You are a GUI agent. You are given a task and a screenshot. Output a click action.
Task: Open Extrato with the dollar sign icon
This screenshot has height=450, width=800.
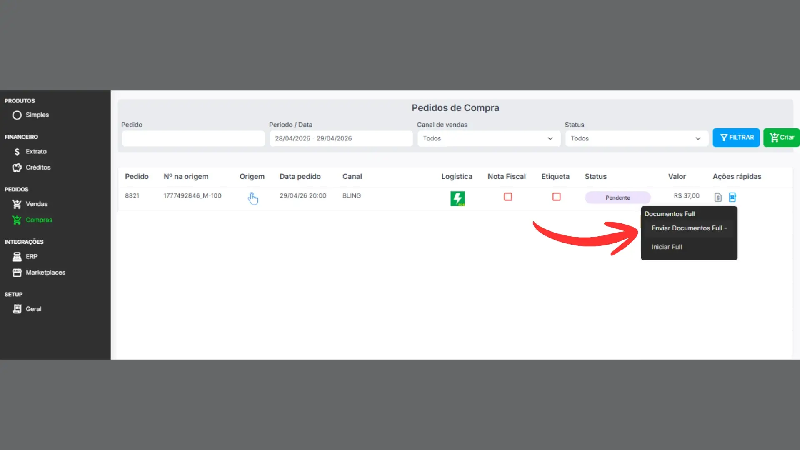(x=17, y=152)
